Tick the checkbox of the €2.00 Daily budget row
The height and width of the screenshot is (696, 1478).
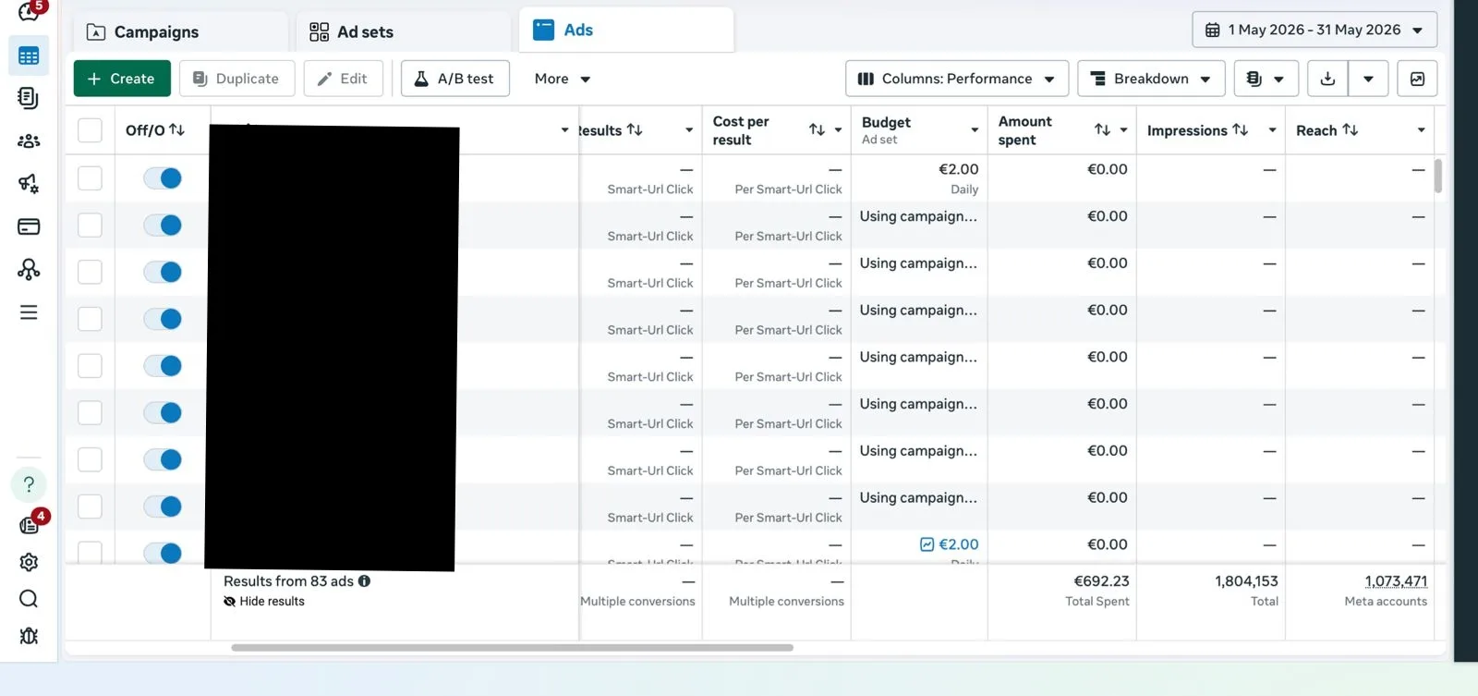click(x=90, y=178)
